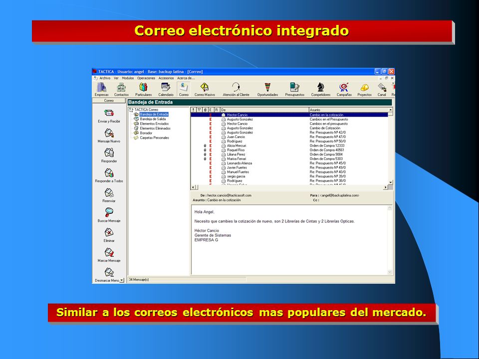The width and height of the screenshot is (479, 359).
Task: Select message from Marisa Ferrari
Action: click(289, 159)
